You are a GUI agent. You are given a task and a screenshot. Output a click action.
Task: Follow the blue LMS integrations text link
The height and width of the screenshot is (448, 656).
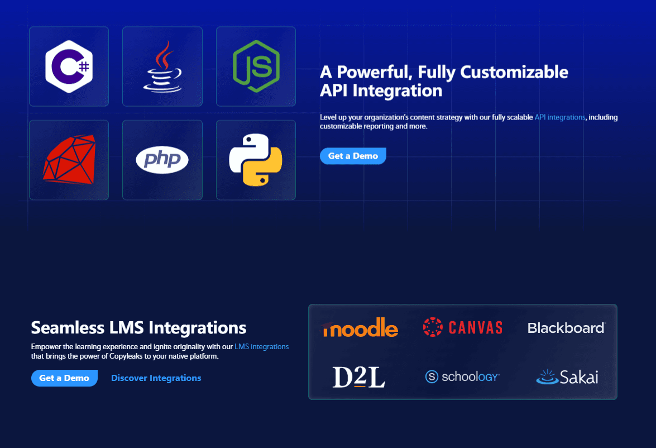pyautogui.click(x=261, y=347)
